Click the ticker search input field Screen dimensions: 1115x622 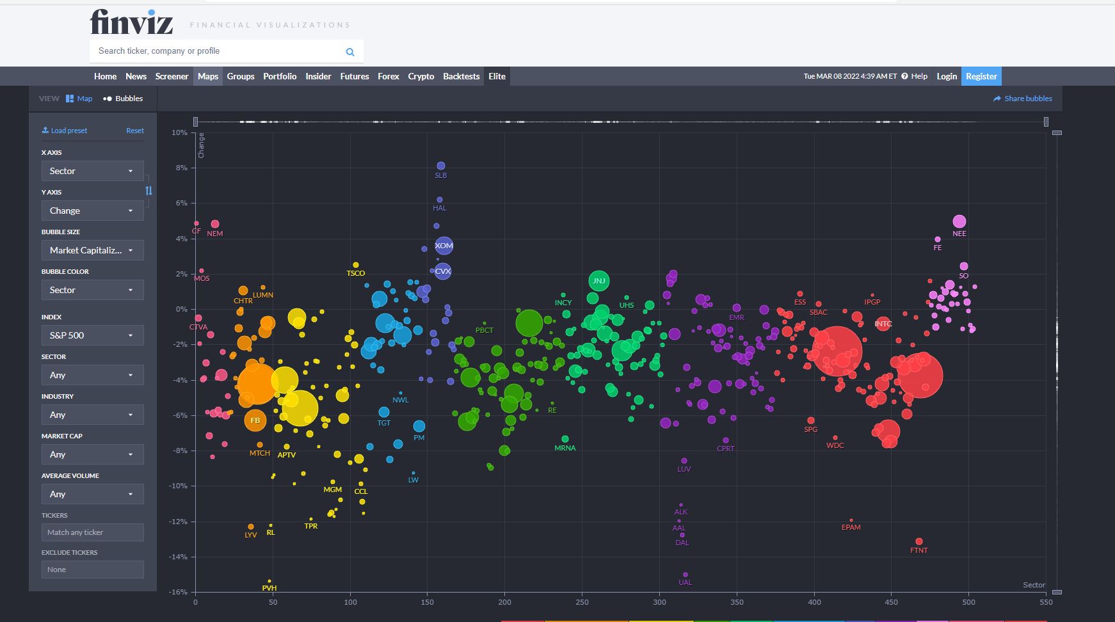(x=227, y=51)
